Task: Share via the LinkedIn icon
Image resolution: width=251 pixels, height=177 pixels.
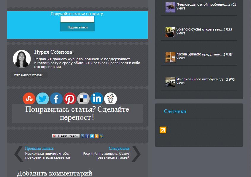Action: click(x=97, y=98)
